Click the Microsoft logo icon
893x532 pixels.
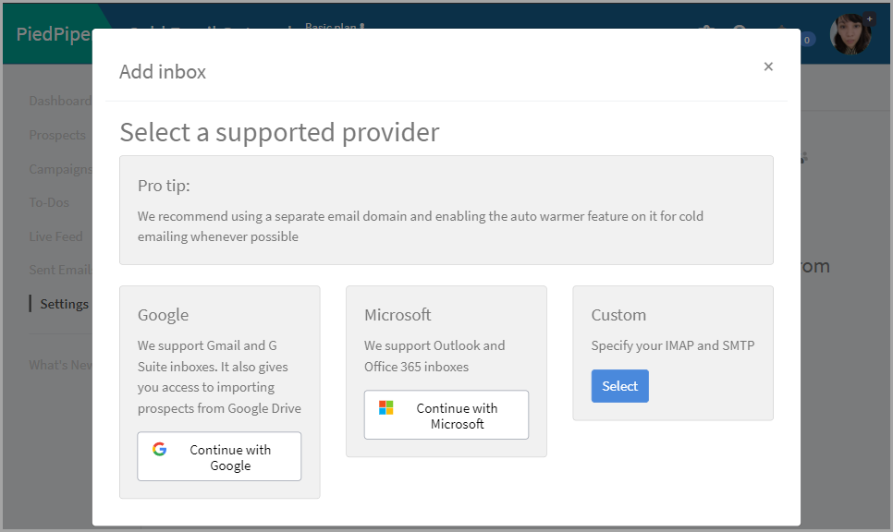click(x=386, y=407)
